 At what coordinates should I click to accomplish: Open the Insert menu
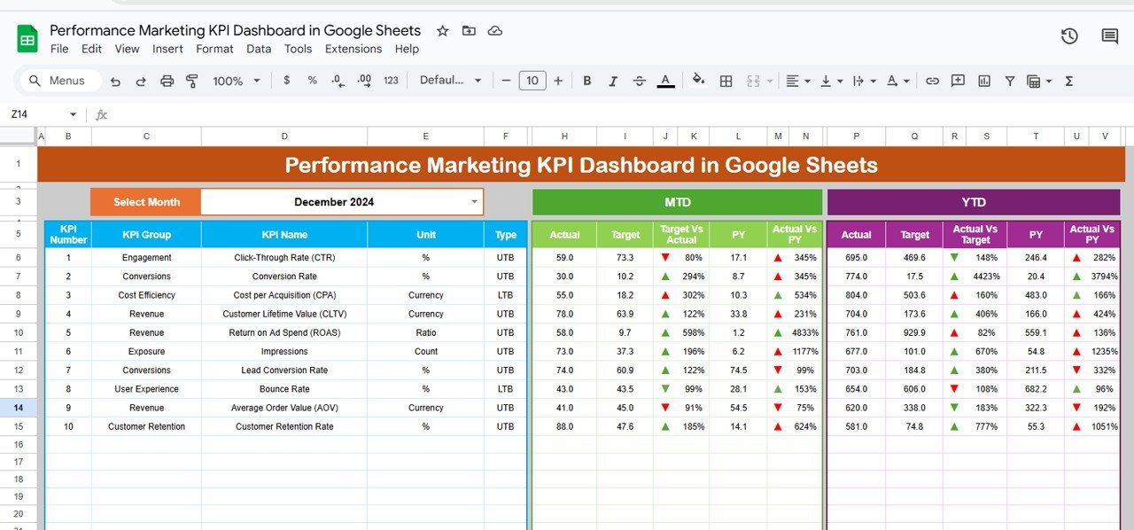[x=167, y=49]
